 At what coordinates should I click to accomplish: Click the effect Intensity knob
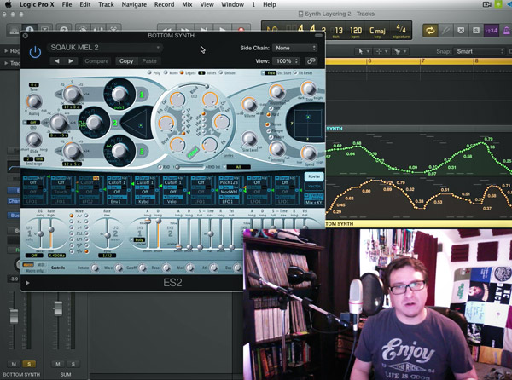click(276, 148)
